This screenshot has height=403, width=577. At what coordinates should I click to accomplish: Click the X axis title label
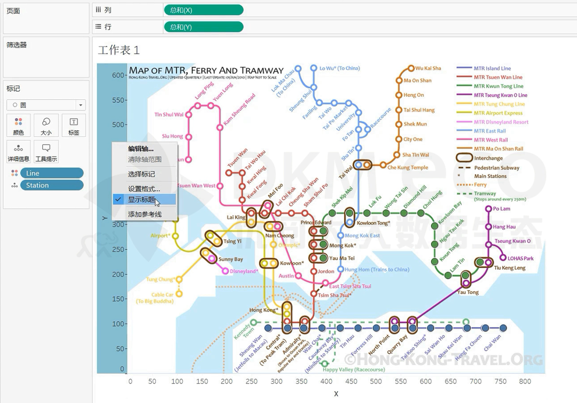pyautogui.click(x=336, y=393)
